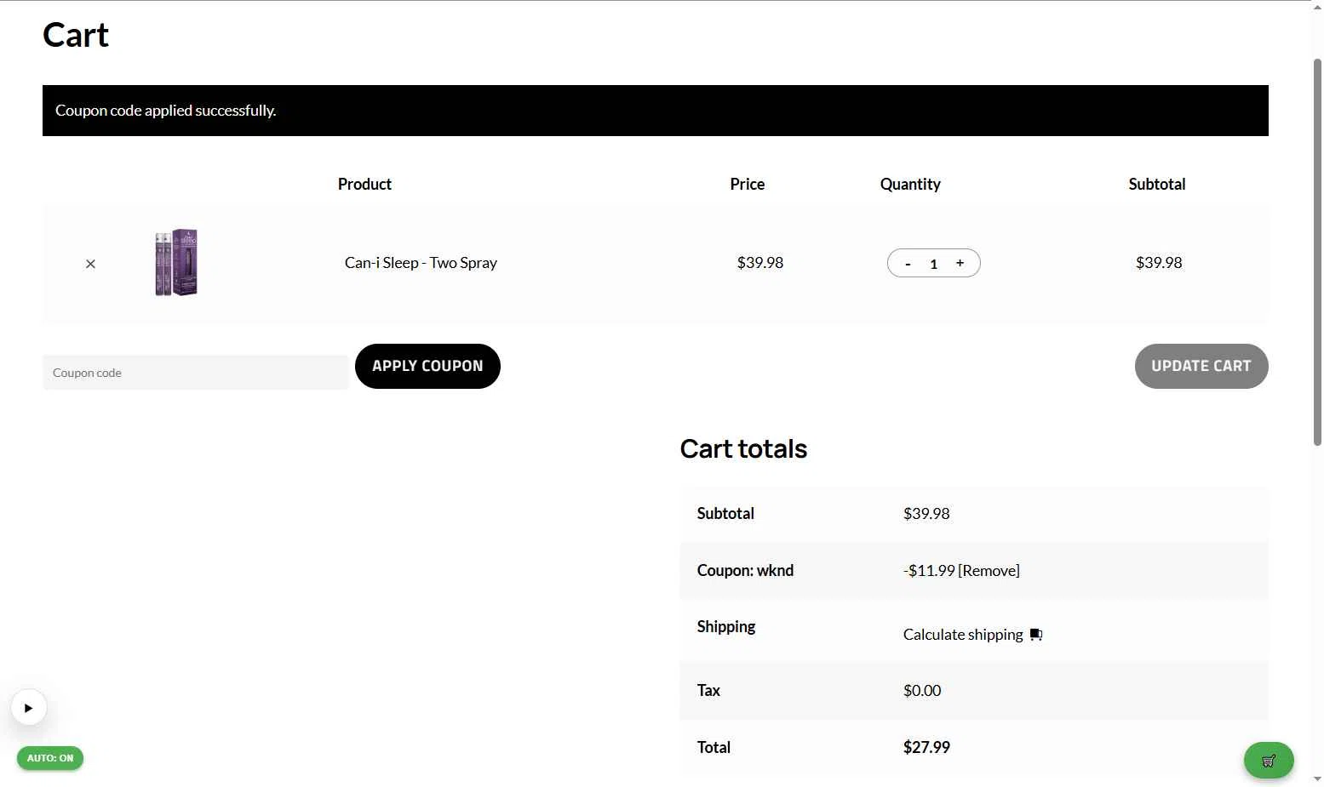Click the Subtotal column header in the product table
Image resolution: width=1324 pixels, height=787 pixels.
1157,184
